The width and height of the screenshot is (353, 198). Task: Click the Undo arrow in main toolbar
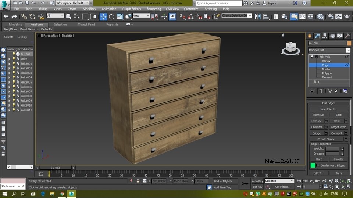[x=6, y=16]
